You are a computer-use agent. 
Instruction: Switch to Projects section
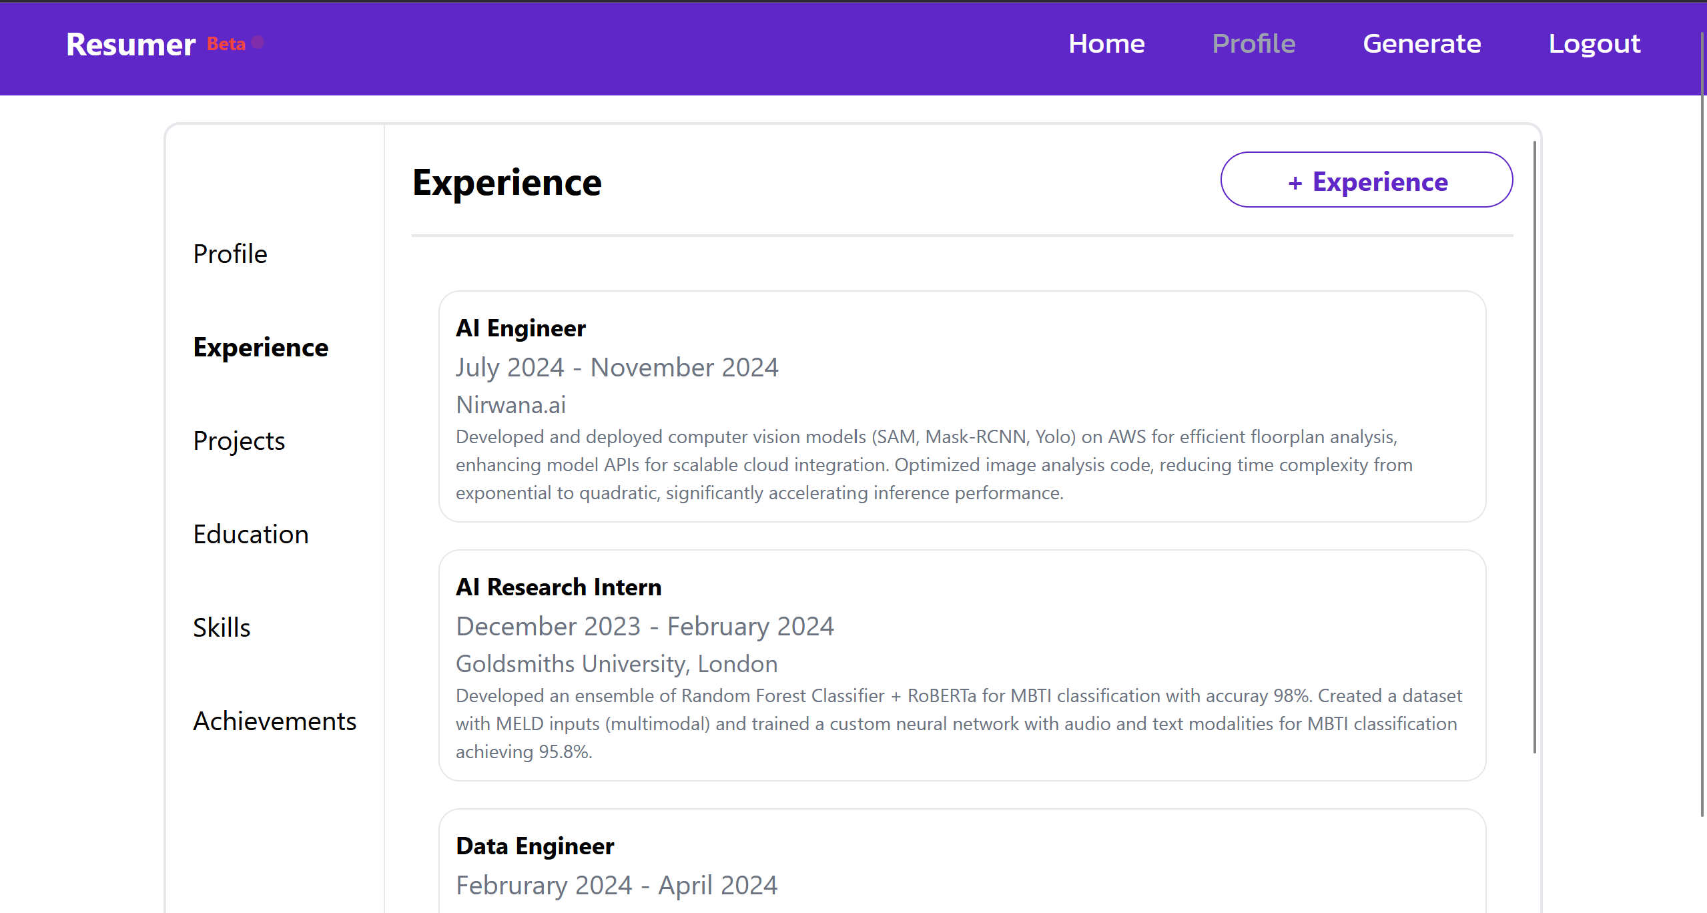tap(239, 441)
